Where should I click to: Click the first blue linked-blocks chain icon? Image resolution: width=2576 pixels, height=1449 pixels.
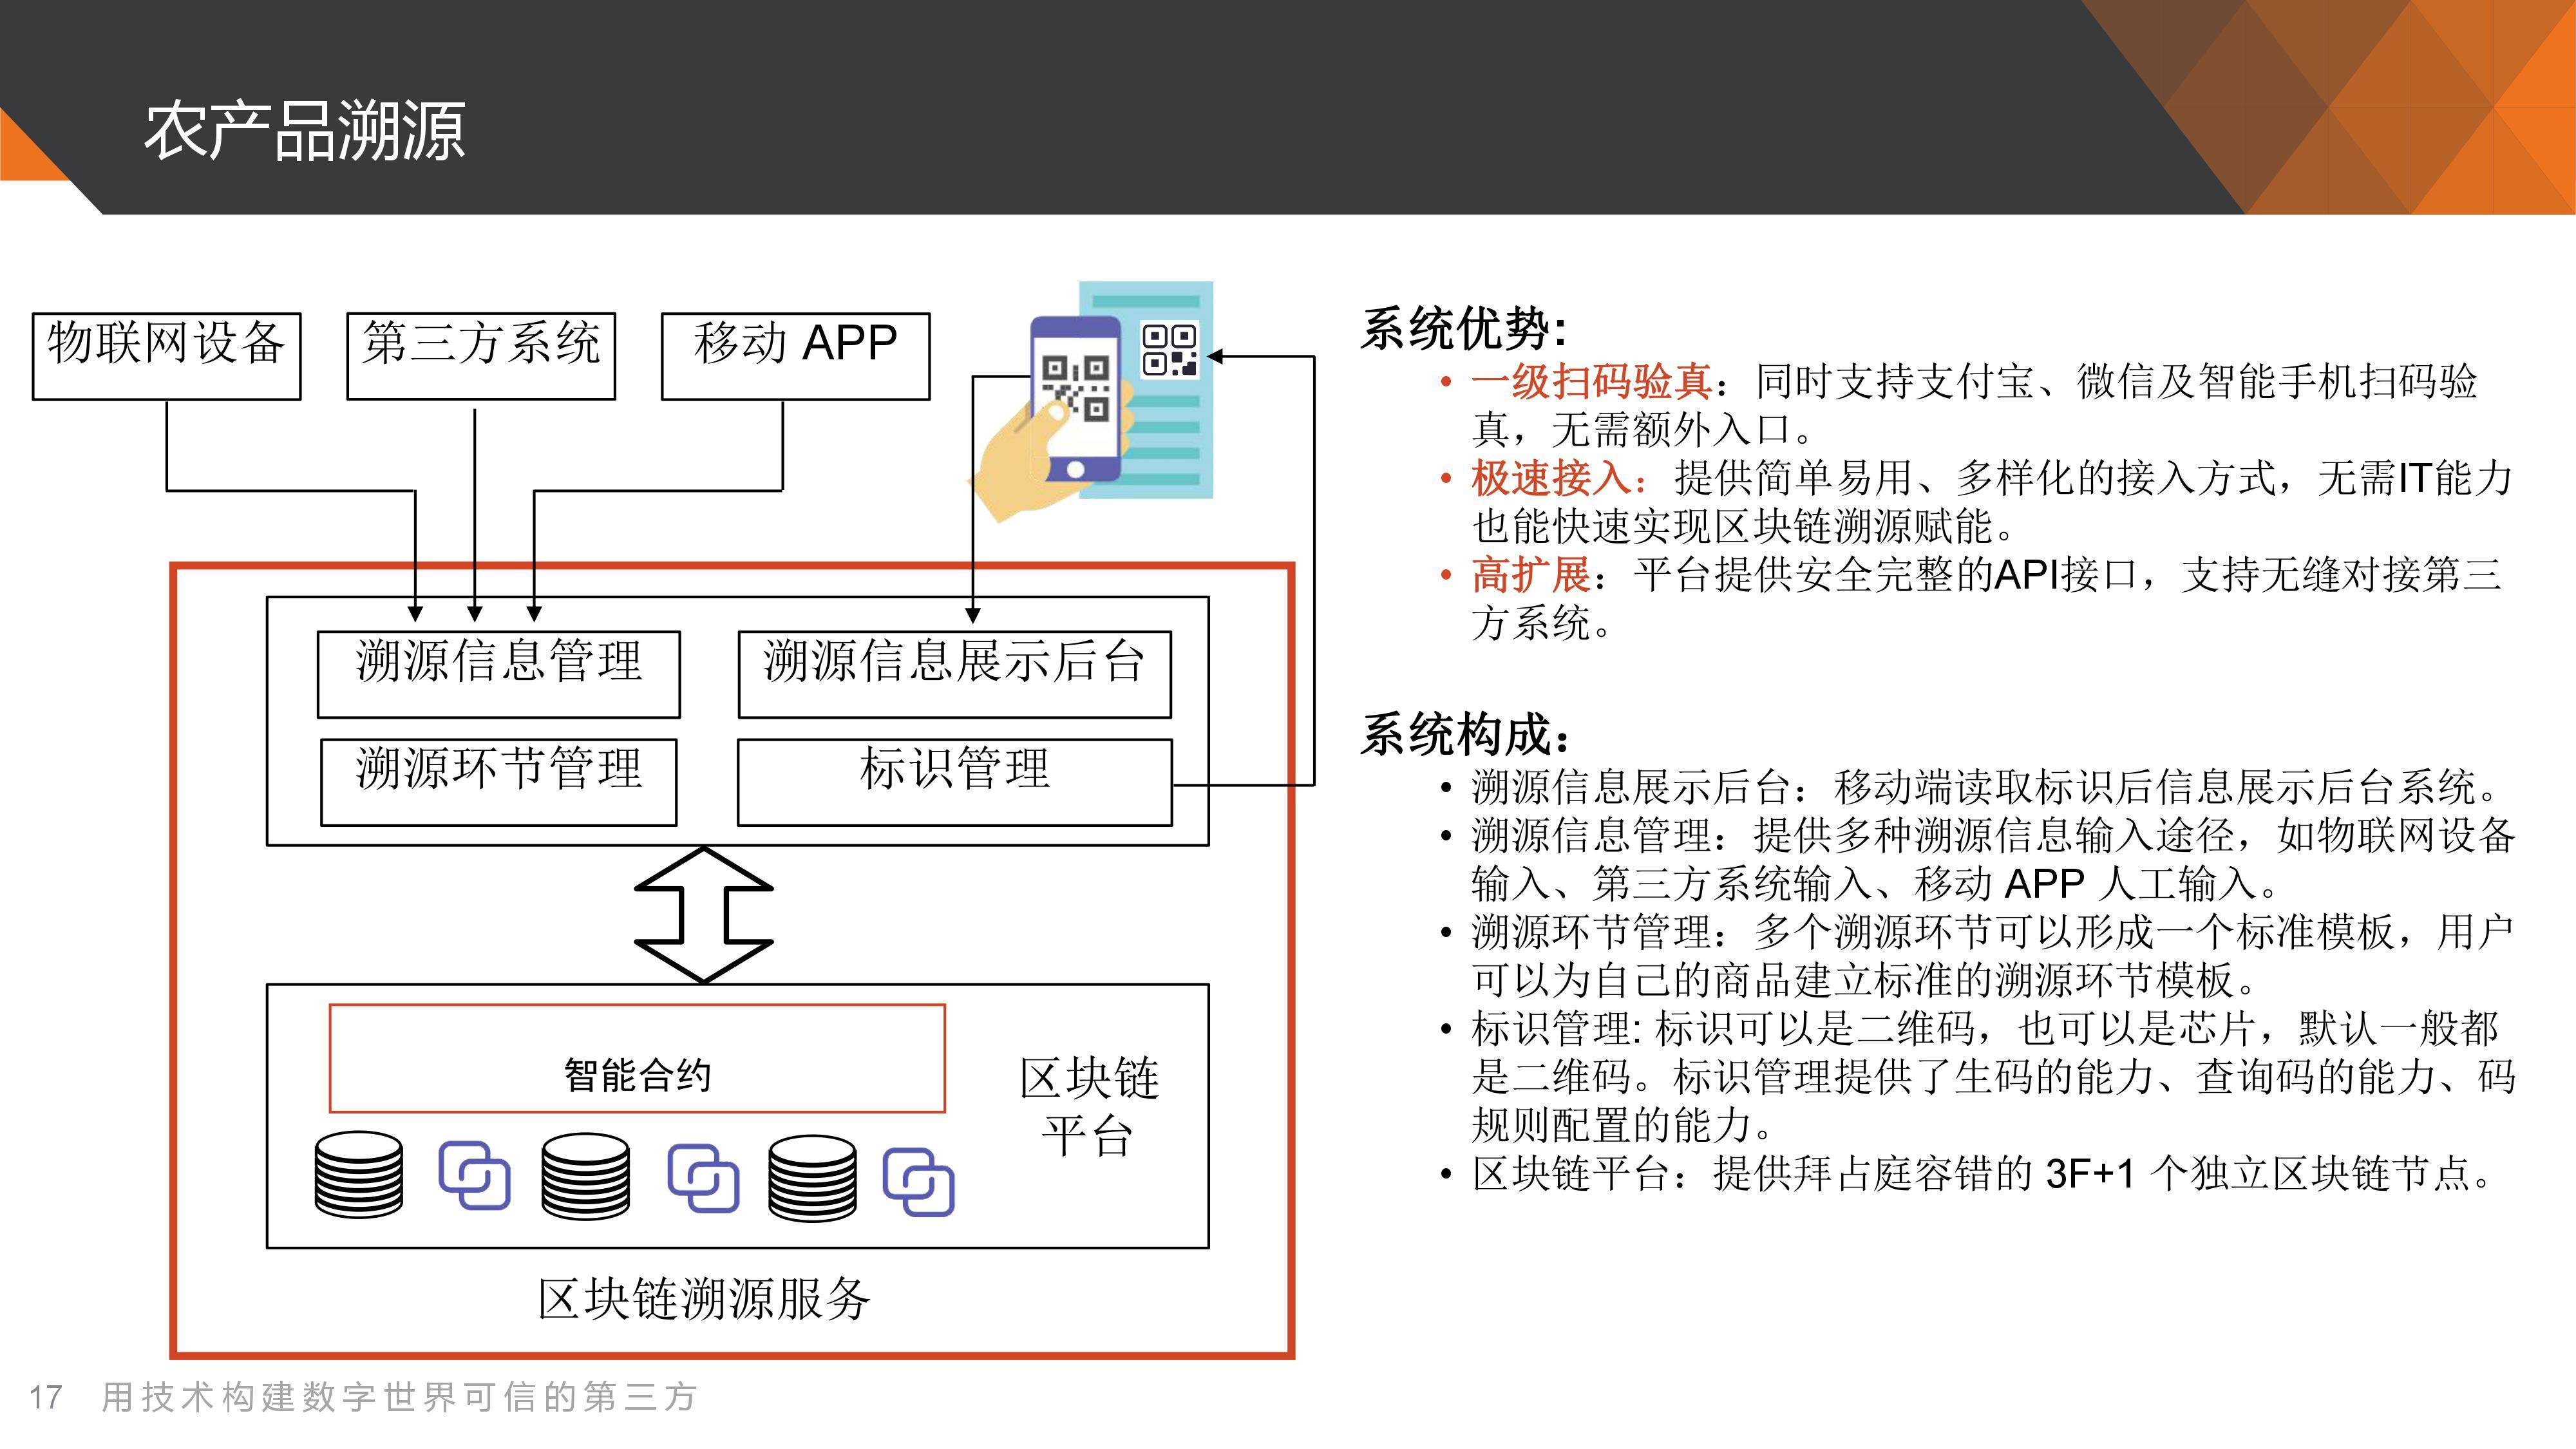coord(474,1175)
